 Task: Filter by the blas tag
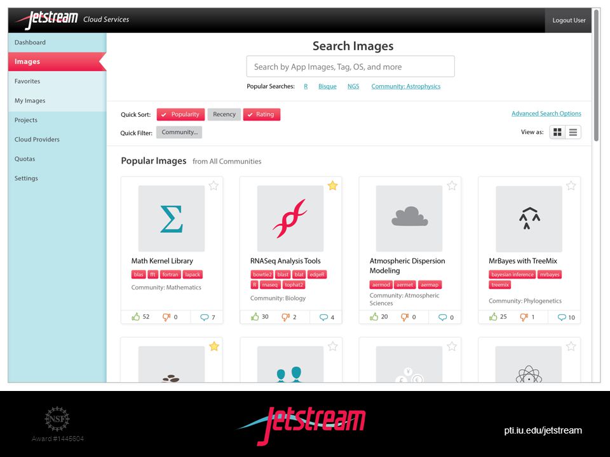(x=139, y=274)
